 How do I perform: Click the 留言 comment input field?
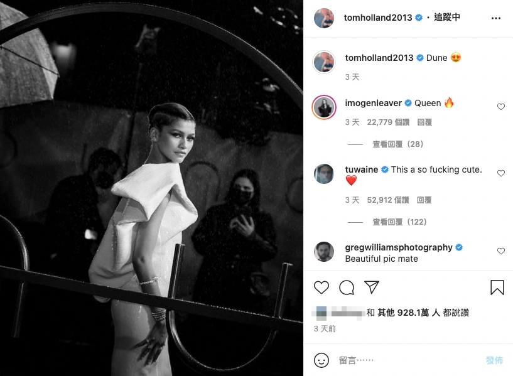point(409,360)
